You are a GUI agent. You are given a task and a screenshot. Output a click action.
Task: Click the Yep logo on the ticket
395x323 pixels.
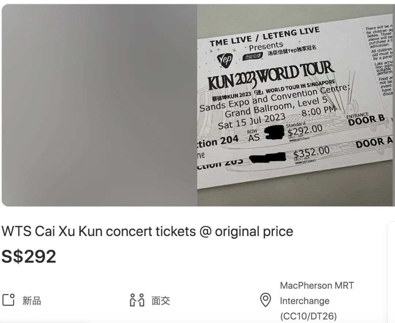(225, 60)
